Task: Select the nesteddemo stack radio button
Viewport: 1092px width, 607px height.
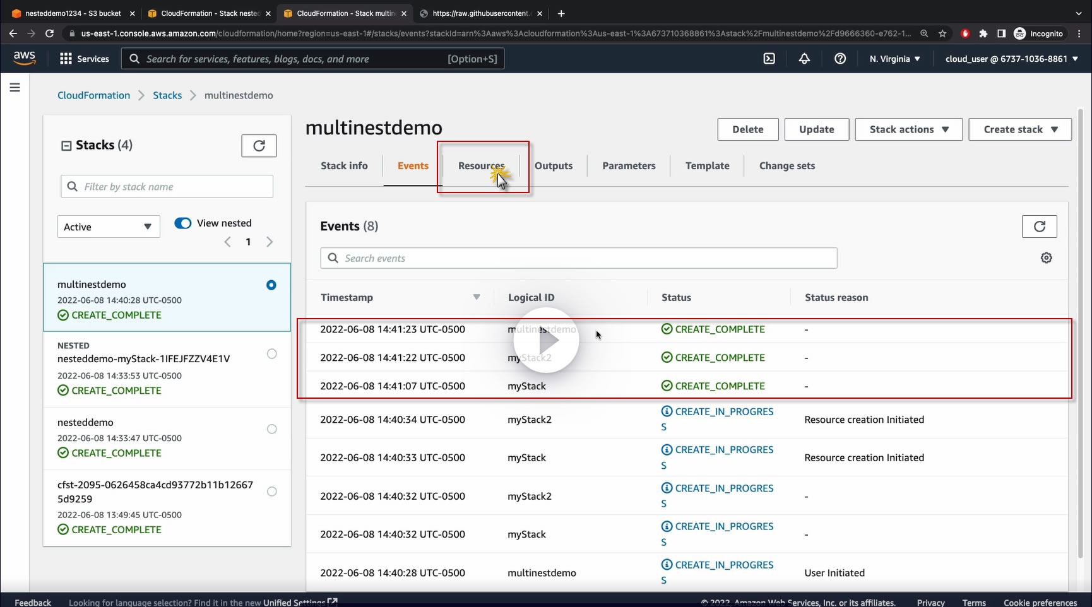Action: tap(271, 429)
